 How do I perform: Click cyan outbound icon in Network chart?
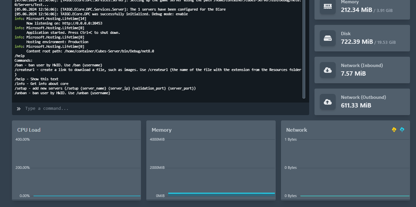coord(402,130)
